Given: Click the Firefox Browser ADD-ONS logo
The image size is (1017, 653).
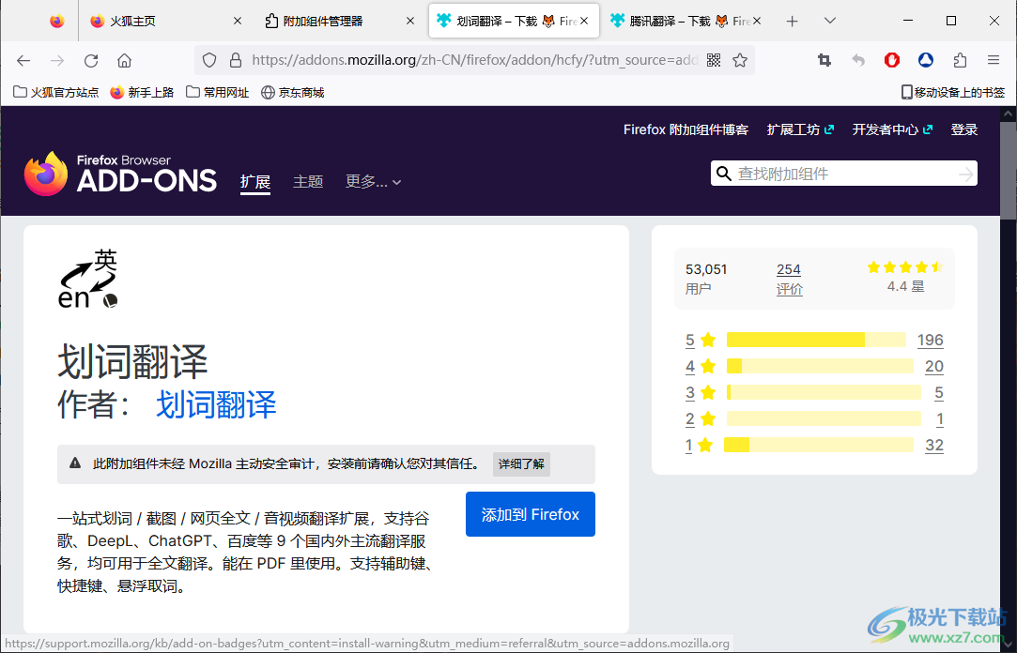Looking at the screenshot, I should click(x=120, y=174).
